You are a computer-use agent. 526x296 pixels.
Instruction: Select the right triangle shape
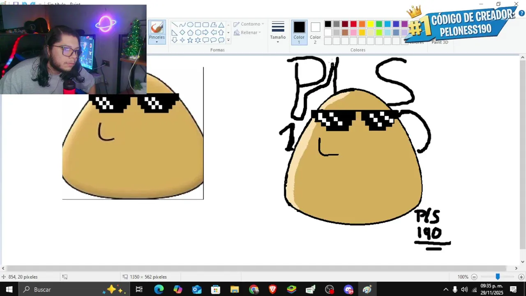tap(174, 32)
